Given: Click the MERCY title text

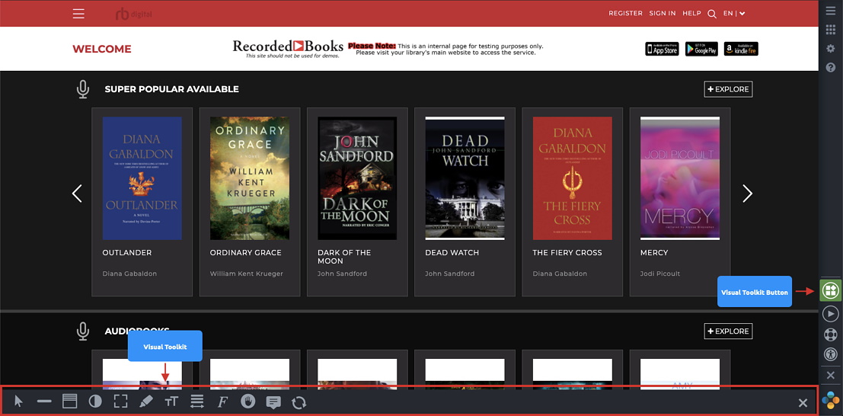Looking at the screenshot, I should [x=654, y=252].
